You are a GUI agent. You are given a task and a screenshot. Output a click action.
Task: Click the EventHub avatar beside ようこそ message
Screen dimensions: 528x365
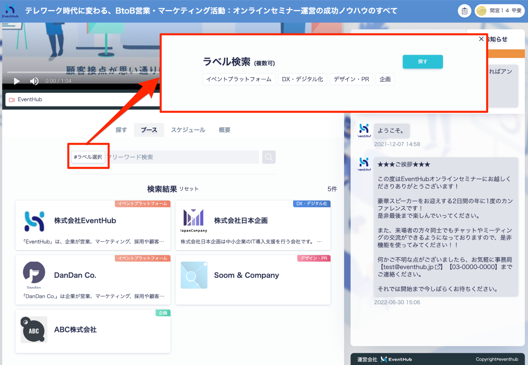point(364,131)
